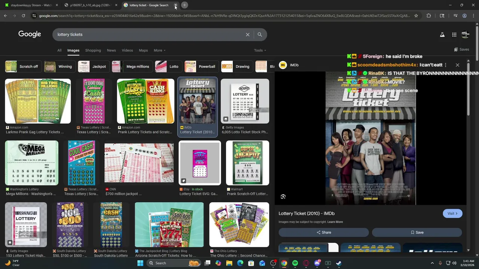Filter images by Drawing chip
The height and width of the screenshot is (269, 479).
click(x=236, y=67)
